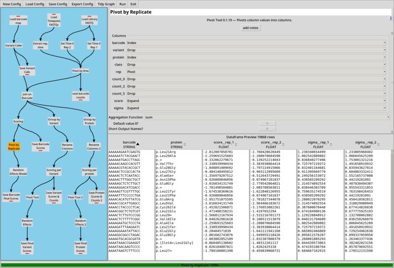Click the Scoring node
Viewport: 394px width, 268px height.
[x=18, y=121]
